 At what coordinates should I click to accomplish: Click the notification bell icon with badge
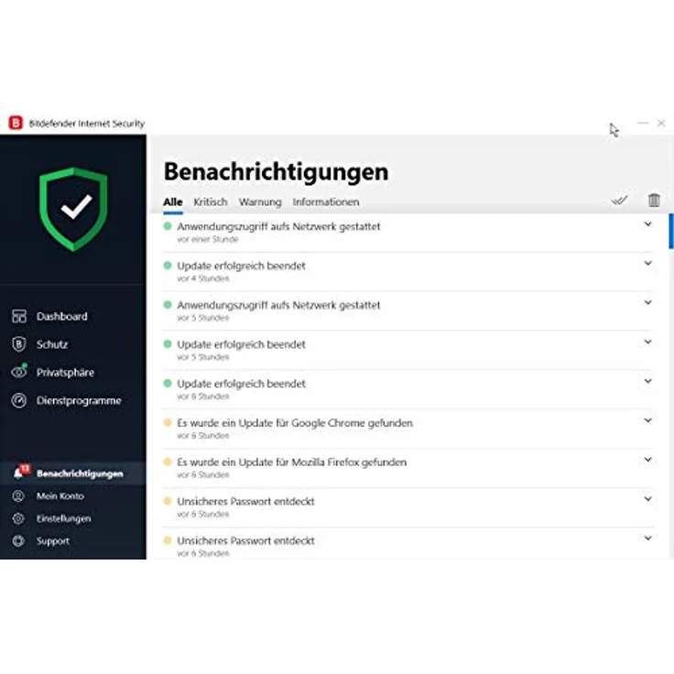pos(21,472)
